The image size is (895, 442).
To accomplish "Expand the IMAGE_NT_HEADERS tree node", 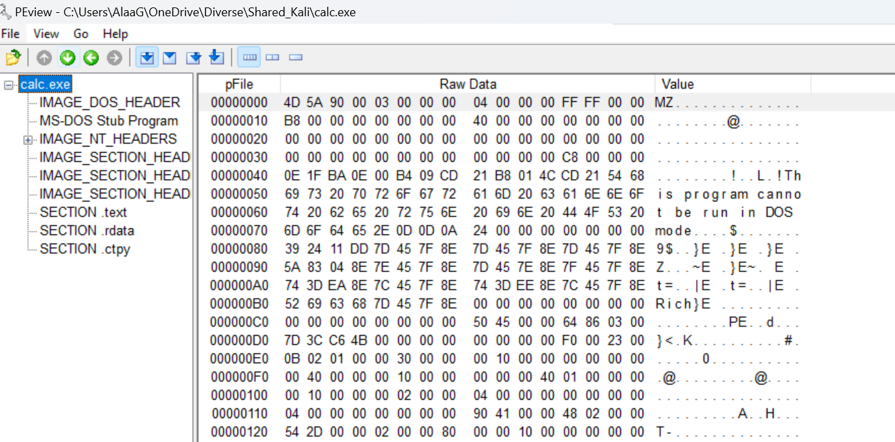I will (x=28, y=140).
